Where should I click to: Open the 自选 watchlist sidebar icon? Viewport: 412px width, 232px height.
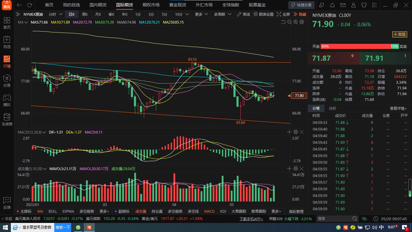pyautogui.click(x=7, y=42)
